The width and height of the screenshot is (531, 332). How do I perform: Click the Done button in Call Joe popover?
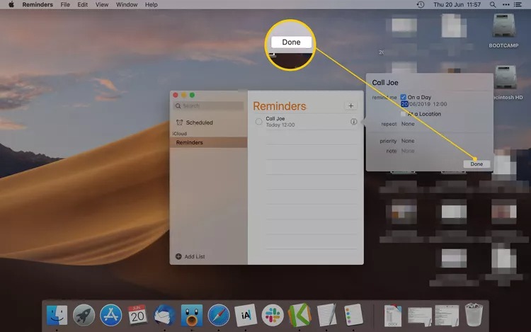point(476,164)
